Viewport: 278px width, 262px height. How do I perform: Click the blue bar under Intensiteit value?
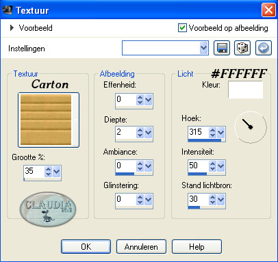[x=197, y=174]
